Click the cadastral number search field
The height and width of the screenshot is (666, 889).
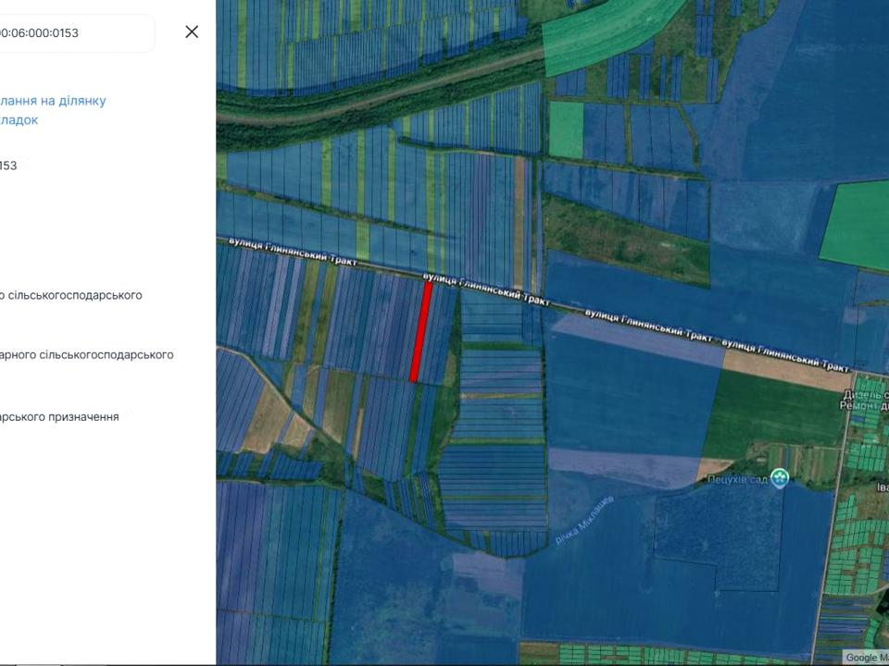pyautogui.click(x=74, y=33)
